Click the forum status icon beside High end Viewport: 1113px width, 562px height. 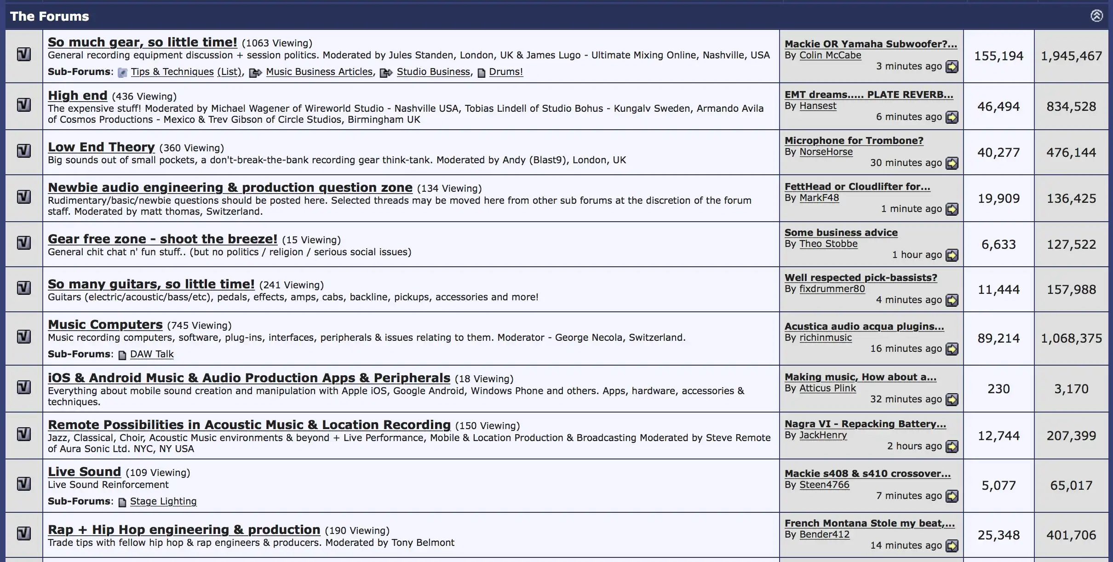coord(24,105)
